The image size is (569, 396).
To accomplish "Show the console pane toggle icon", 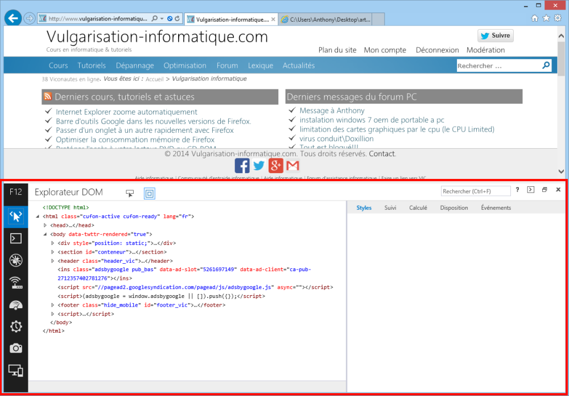I will pyautogui.click(x=531, y=190).
